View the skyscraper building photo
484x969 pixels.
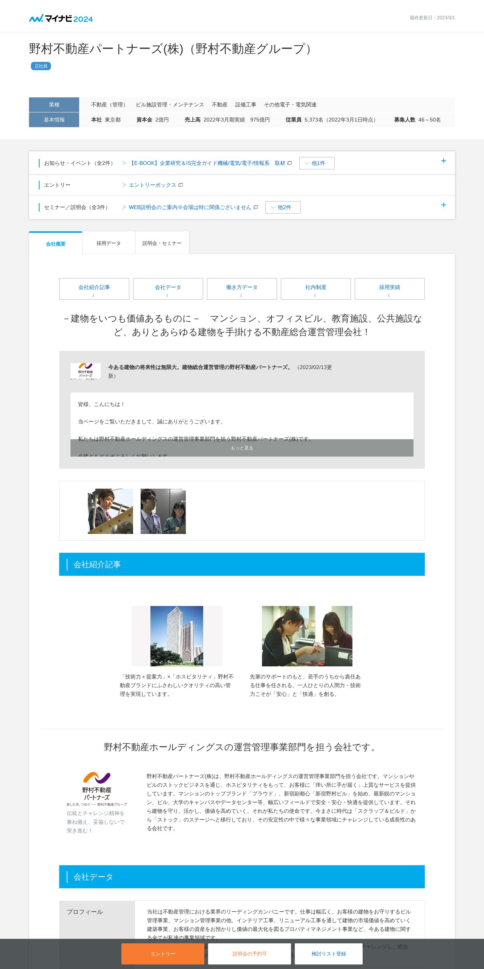(x=177, y=636)
